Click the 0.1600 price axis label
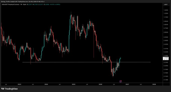Screen dimensions: 171x92 pos(166,73)
